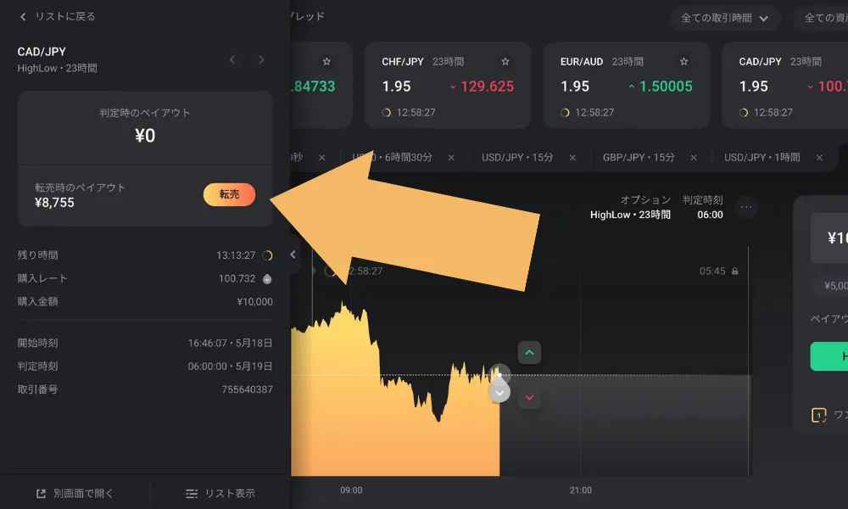Toggle the star on the leftmost partial card
Image resolution: width=848 pixels, height=509 pixels.
(326, 62)
